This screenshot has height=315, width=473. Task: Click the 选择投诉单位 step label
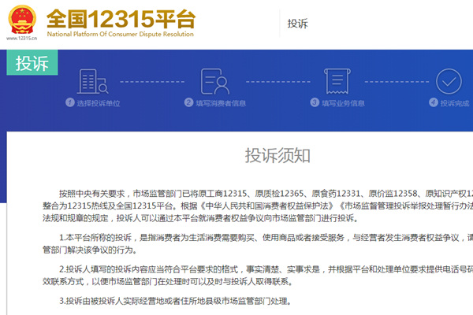coord(99,102)
